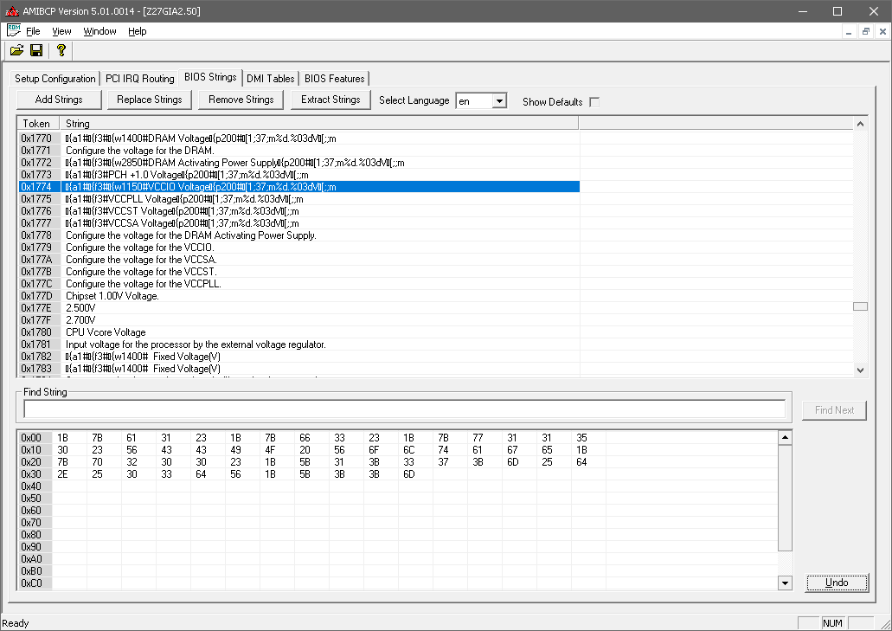892x631 pixels.
Task: Click the string list scroll up arrow
Action: point(860,124)
